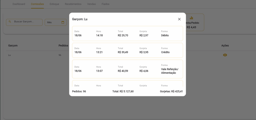Click the search magnifier icon
This screenshot has width=256, height=120.
point(10,21)
